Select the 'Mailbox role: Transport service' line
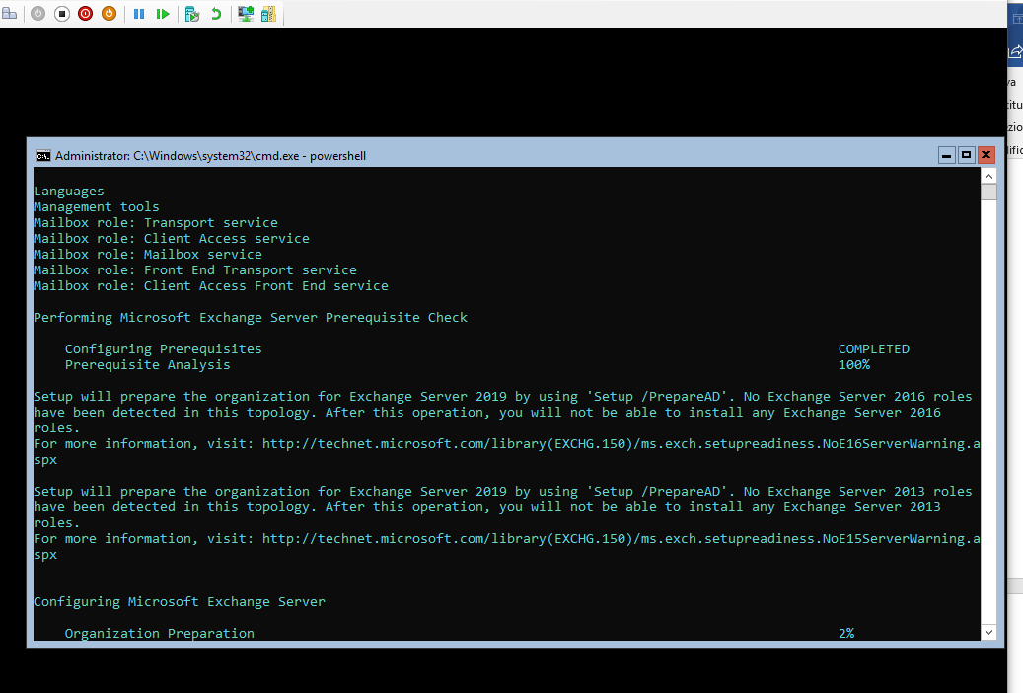This screenshot has height=693, width=1023. pos(156,223)
